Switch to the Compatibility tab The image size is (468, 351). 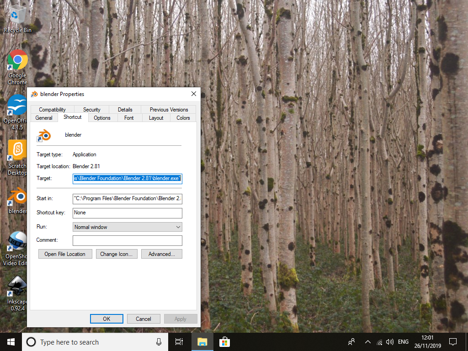pyautogui.click(x=52, y=110)
